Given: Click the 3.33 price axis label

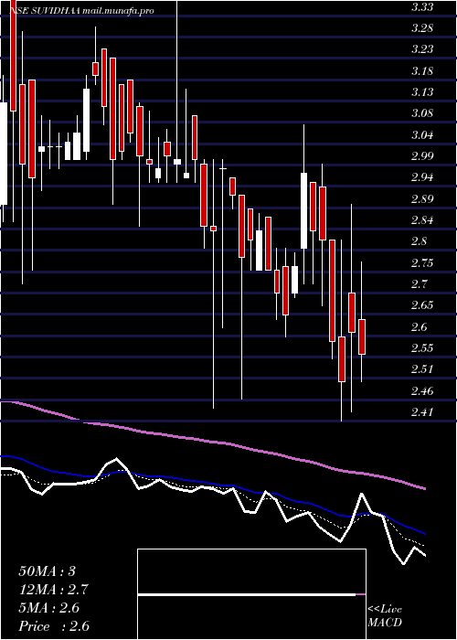Looking at the screenshot, I should [x=421, y=7].
